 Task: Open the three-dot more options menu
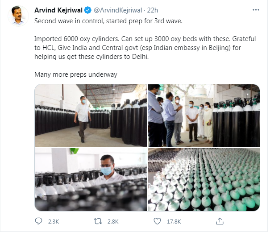pos(255,9)
